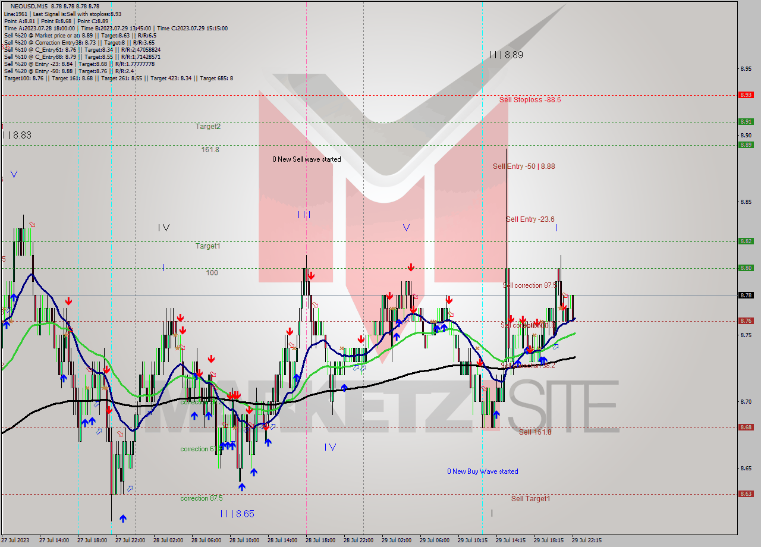Click the '29 Jul 22:15' time label
The width and height of the screenshot is (761, 547).
[x=586, y=540]
